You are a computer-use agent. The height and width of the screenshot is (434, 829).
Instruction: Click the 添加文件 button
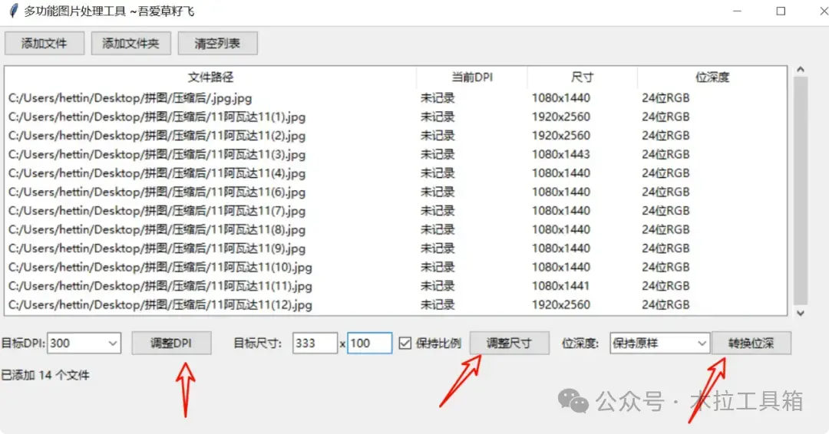[x=45, y=43]
